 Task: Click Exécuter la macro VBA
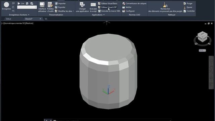(109, 11)
